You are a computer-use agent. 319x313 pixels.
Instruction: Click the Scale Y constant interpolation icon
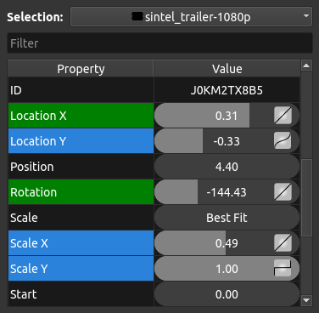[283, 268]
